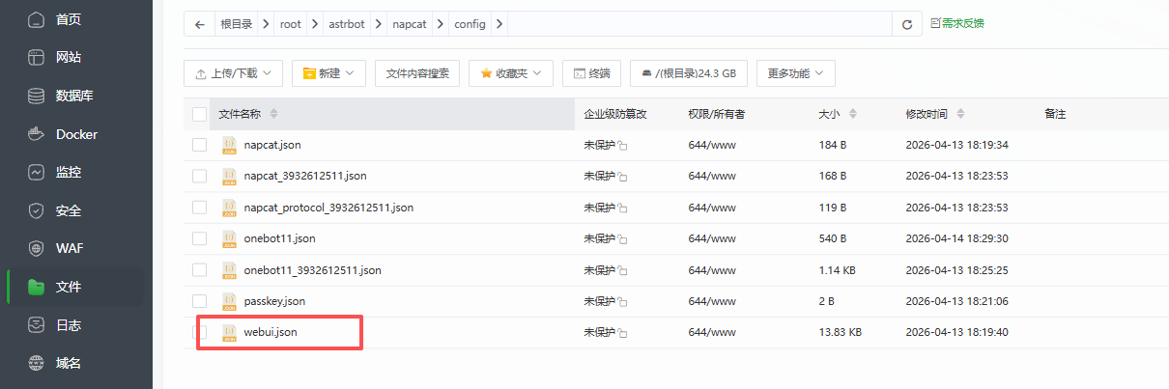Open the onebot11.json file name
The image size is (1169, 389).
pyautogui.click(x=280, y=238)
